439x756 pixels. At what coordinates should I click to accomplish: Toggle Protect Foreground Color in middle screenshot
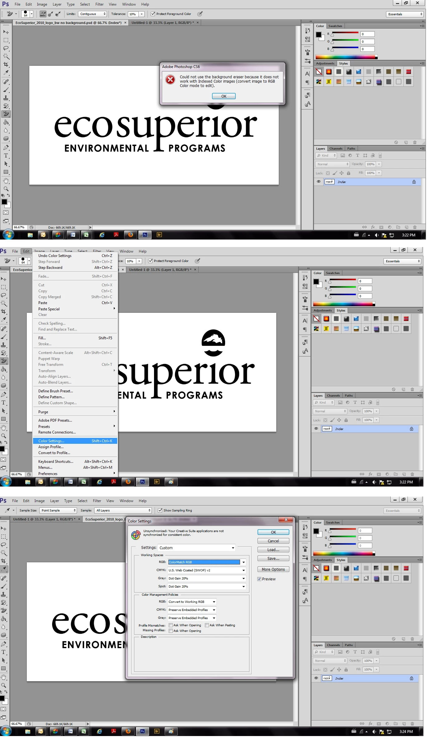(x=150, y=261)
